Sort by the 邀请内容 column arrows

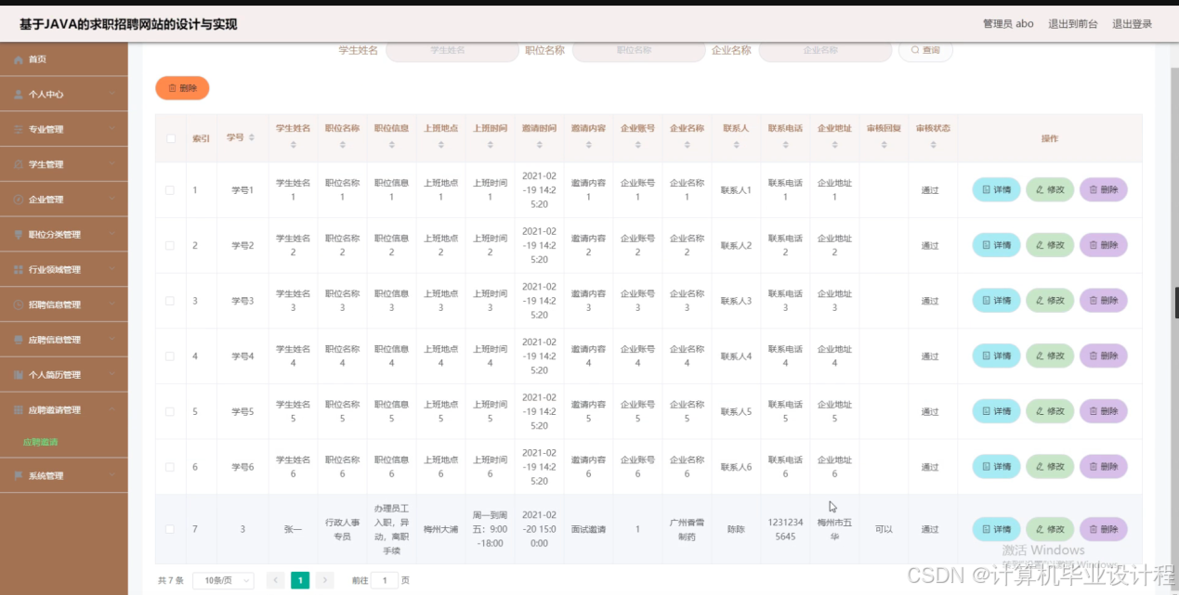[x=588, y=147]
